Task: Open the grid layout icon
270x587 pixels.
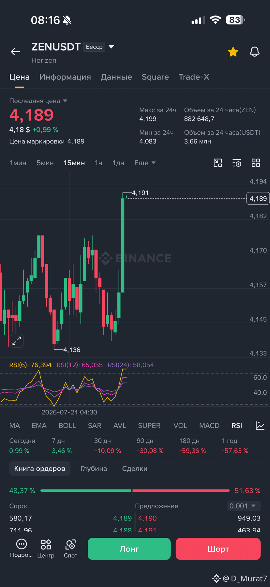Action: [x=256, y=163]
